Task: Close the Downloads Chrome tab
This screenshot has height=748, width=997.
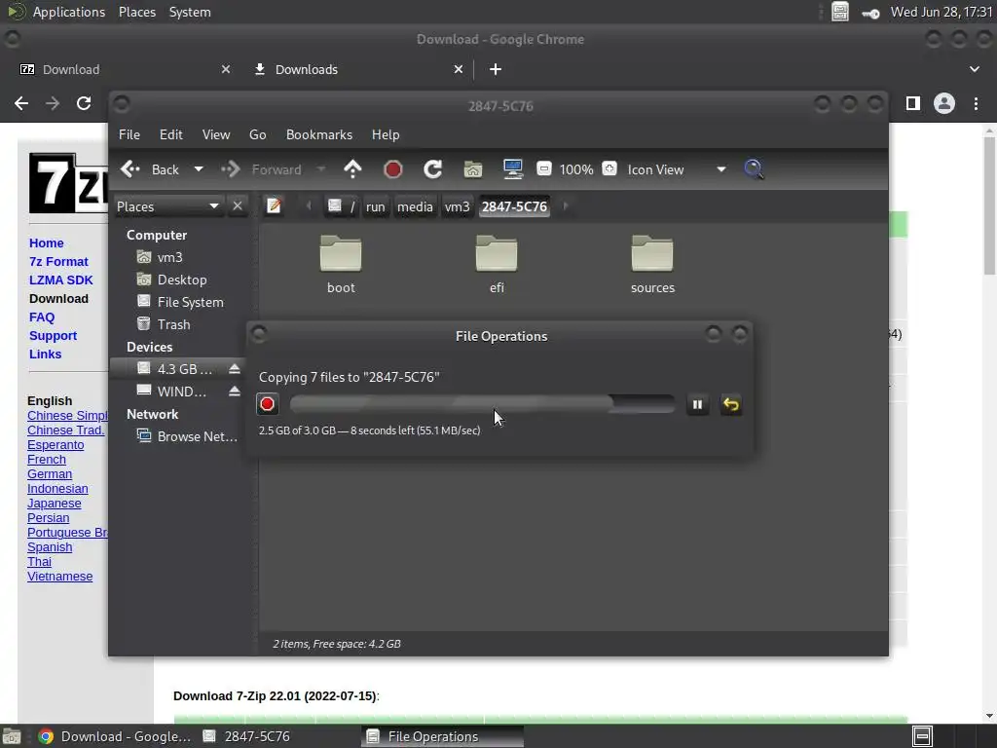Action: point(459,69)
